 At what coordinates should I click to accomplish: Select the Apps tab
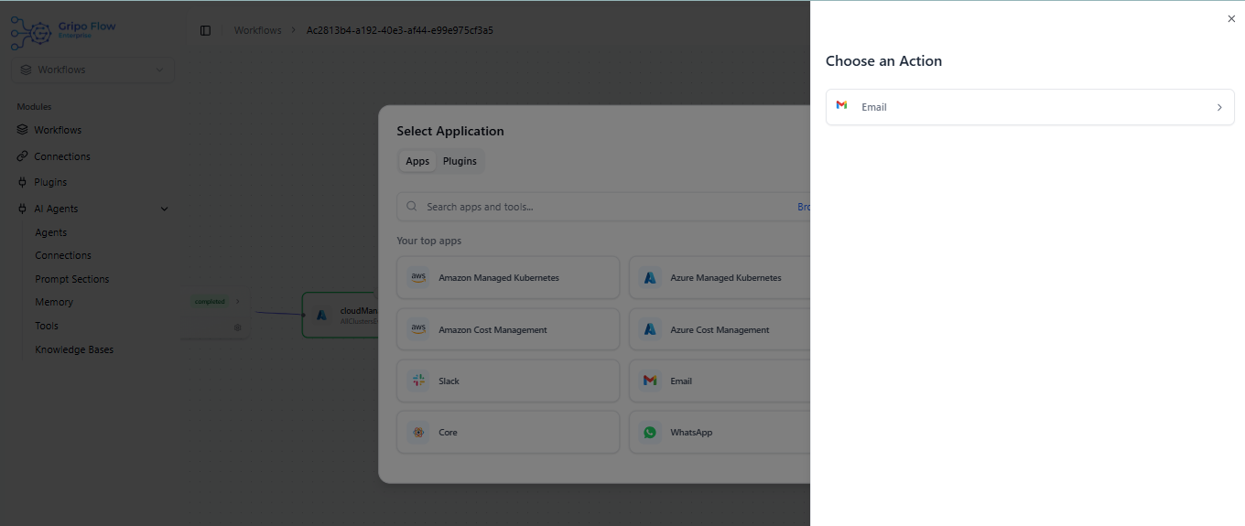click(x=417, y=161)
